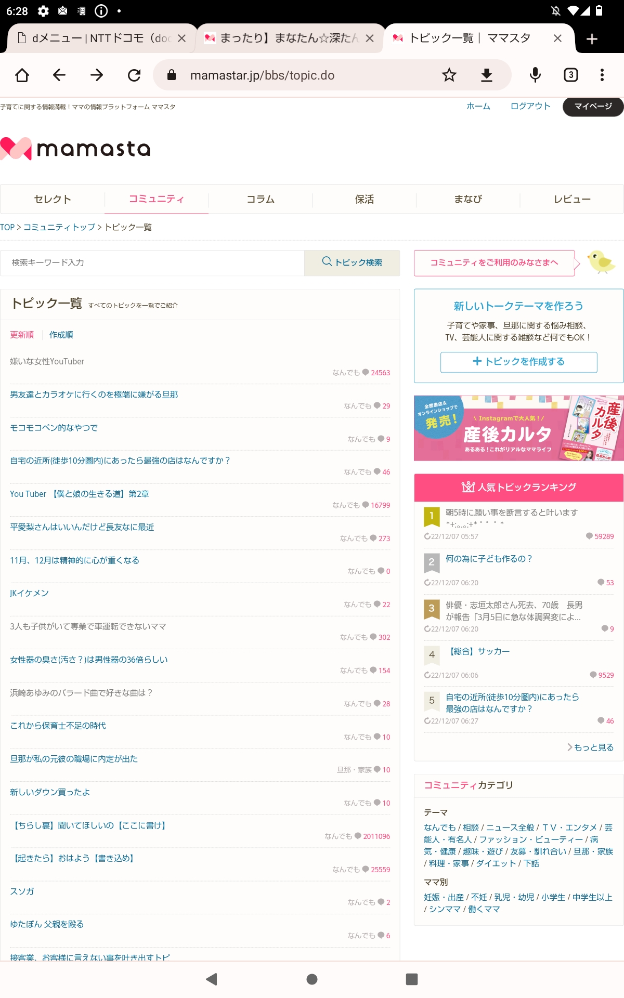The height and width of the screenshot is (998, 624).
Task: Sort topics by 作成順
Action: 61,335
